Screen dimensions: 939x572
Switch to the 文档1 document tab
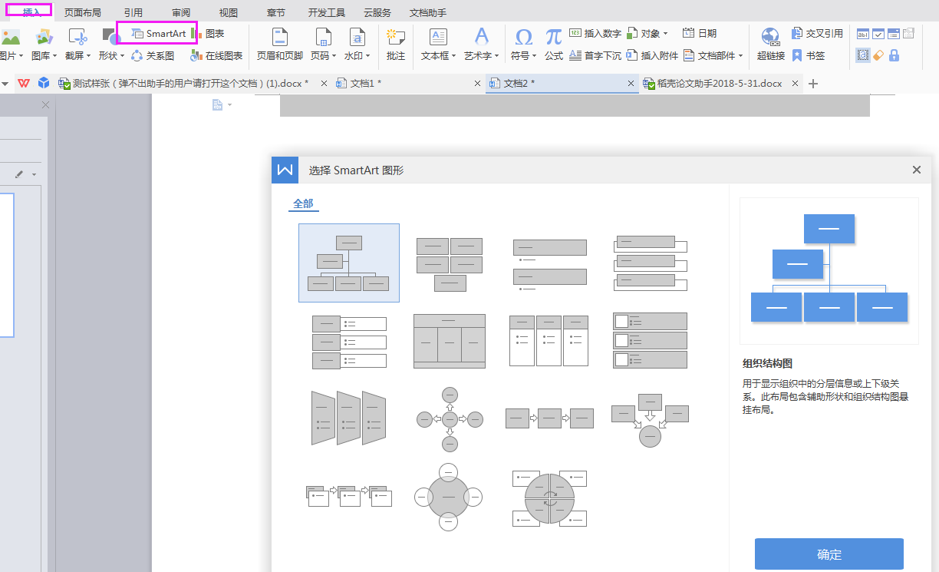point(365,83)
